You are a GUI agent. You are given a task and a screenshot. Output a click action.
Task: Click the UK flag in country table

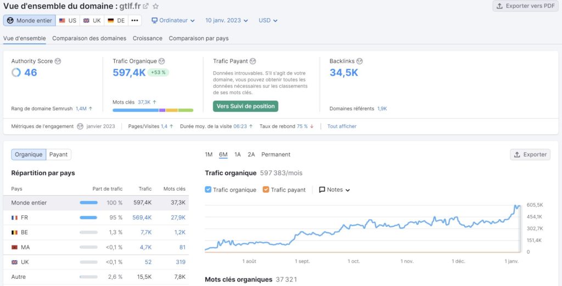click(x=14, y=262)
